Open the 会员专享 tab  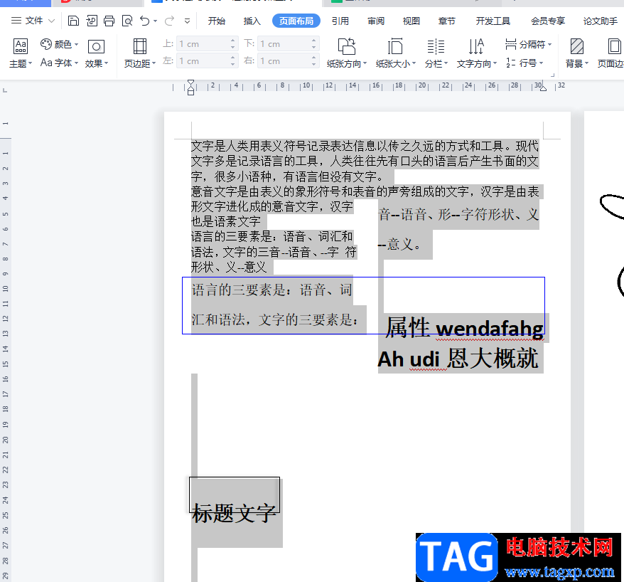point(547,21)
